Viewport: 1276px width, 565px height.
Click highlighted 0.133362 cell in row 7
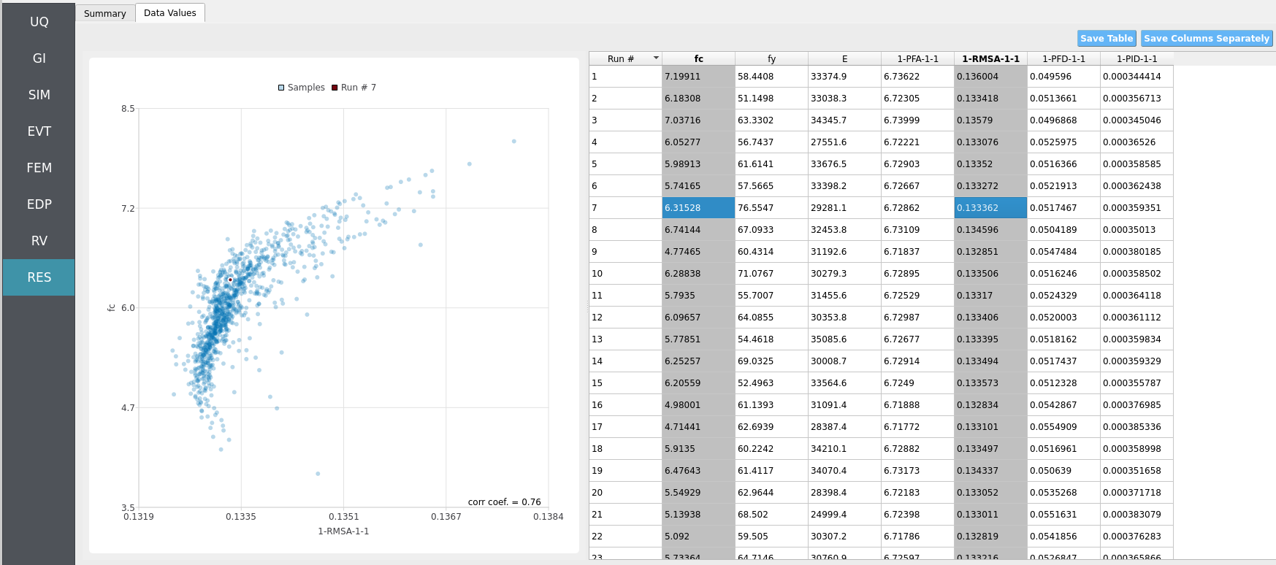[x=990, y=207]
